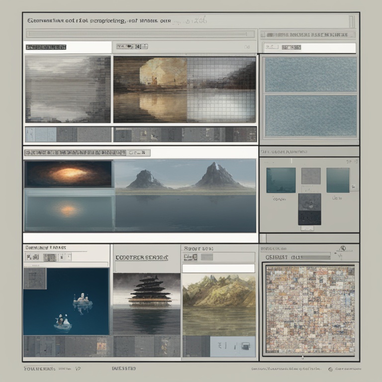This screenshot has height=382, width=382.
Task: Open the twin mountains lake panorama
Action: 186,195
